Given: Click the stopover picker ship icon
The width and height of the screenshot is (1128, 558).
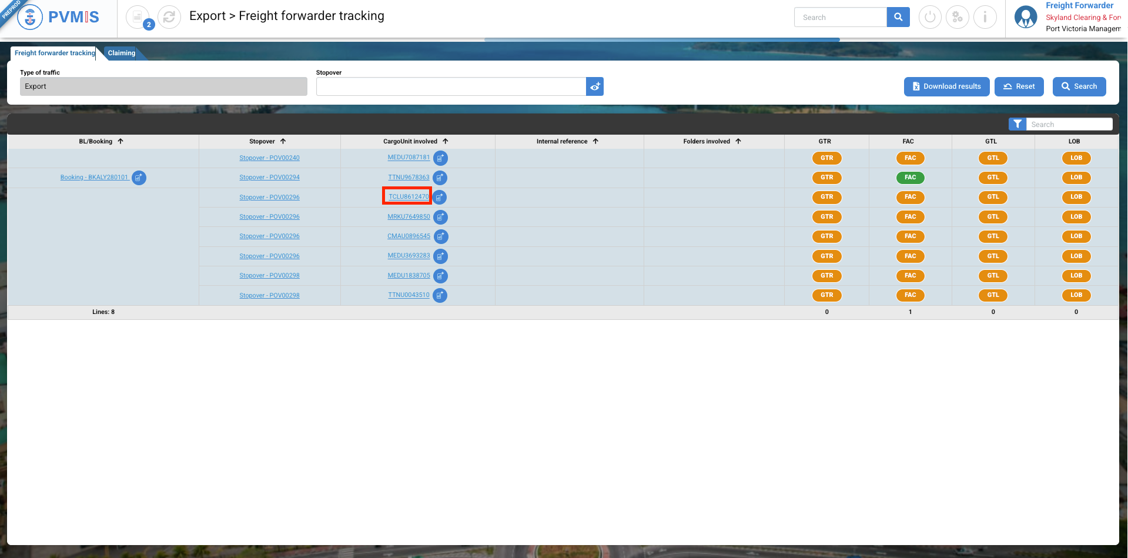Looking at the screenshot, I should [x=595, y=86].
